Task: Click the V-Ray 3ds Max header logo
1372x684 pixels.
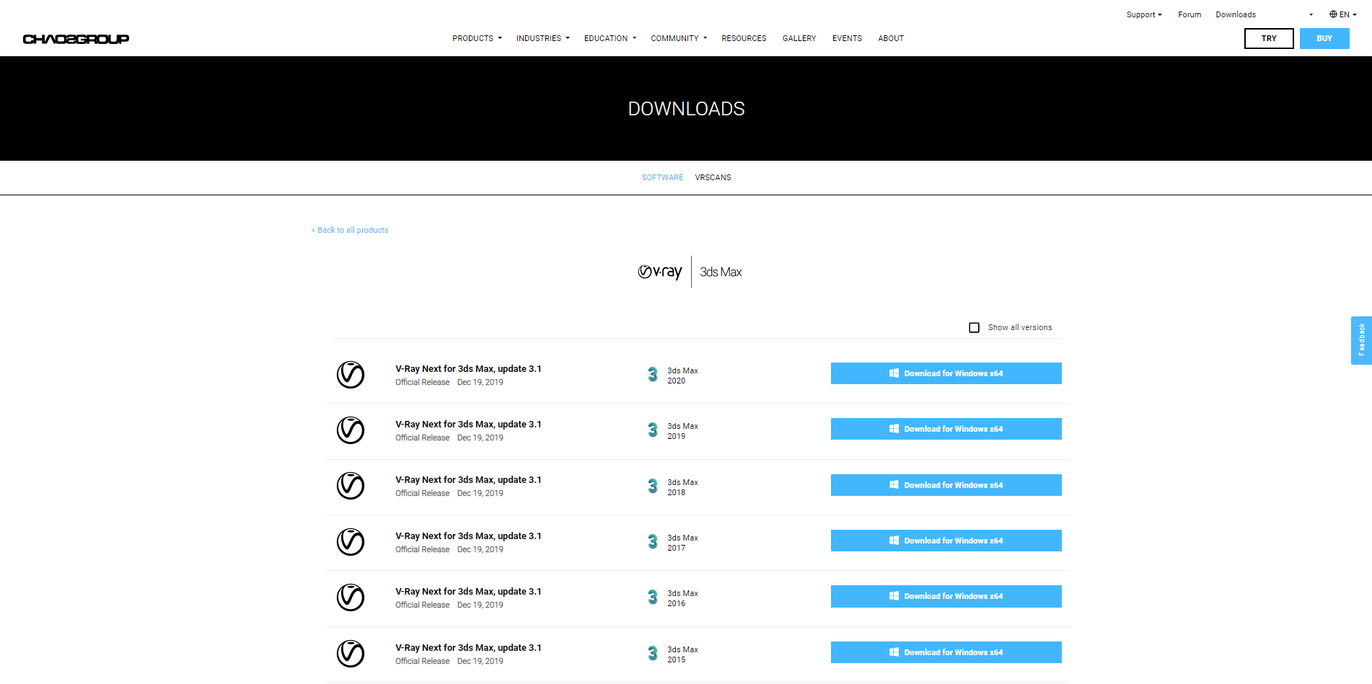Action: (x=689, y=272)
